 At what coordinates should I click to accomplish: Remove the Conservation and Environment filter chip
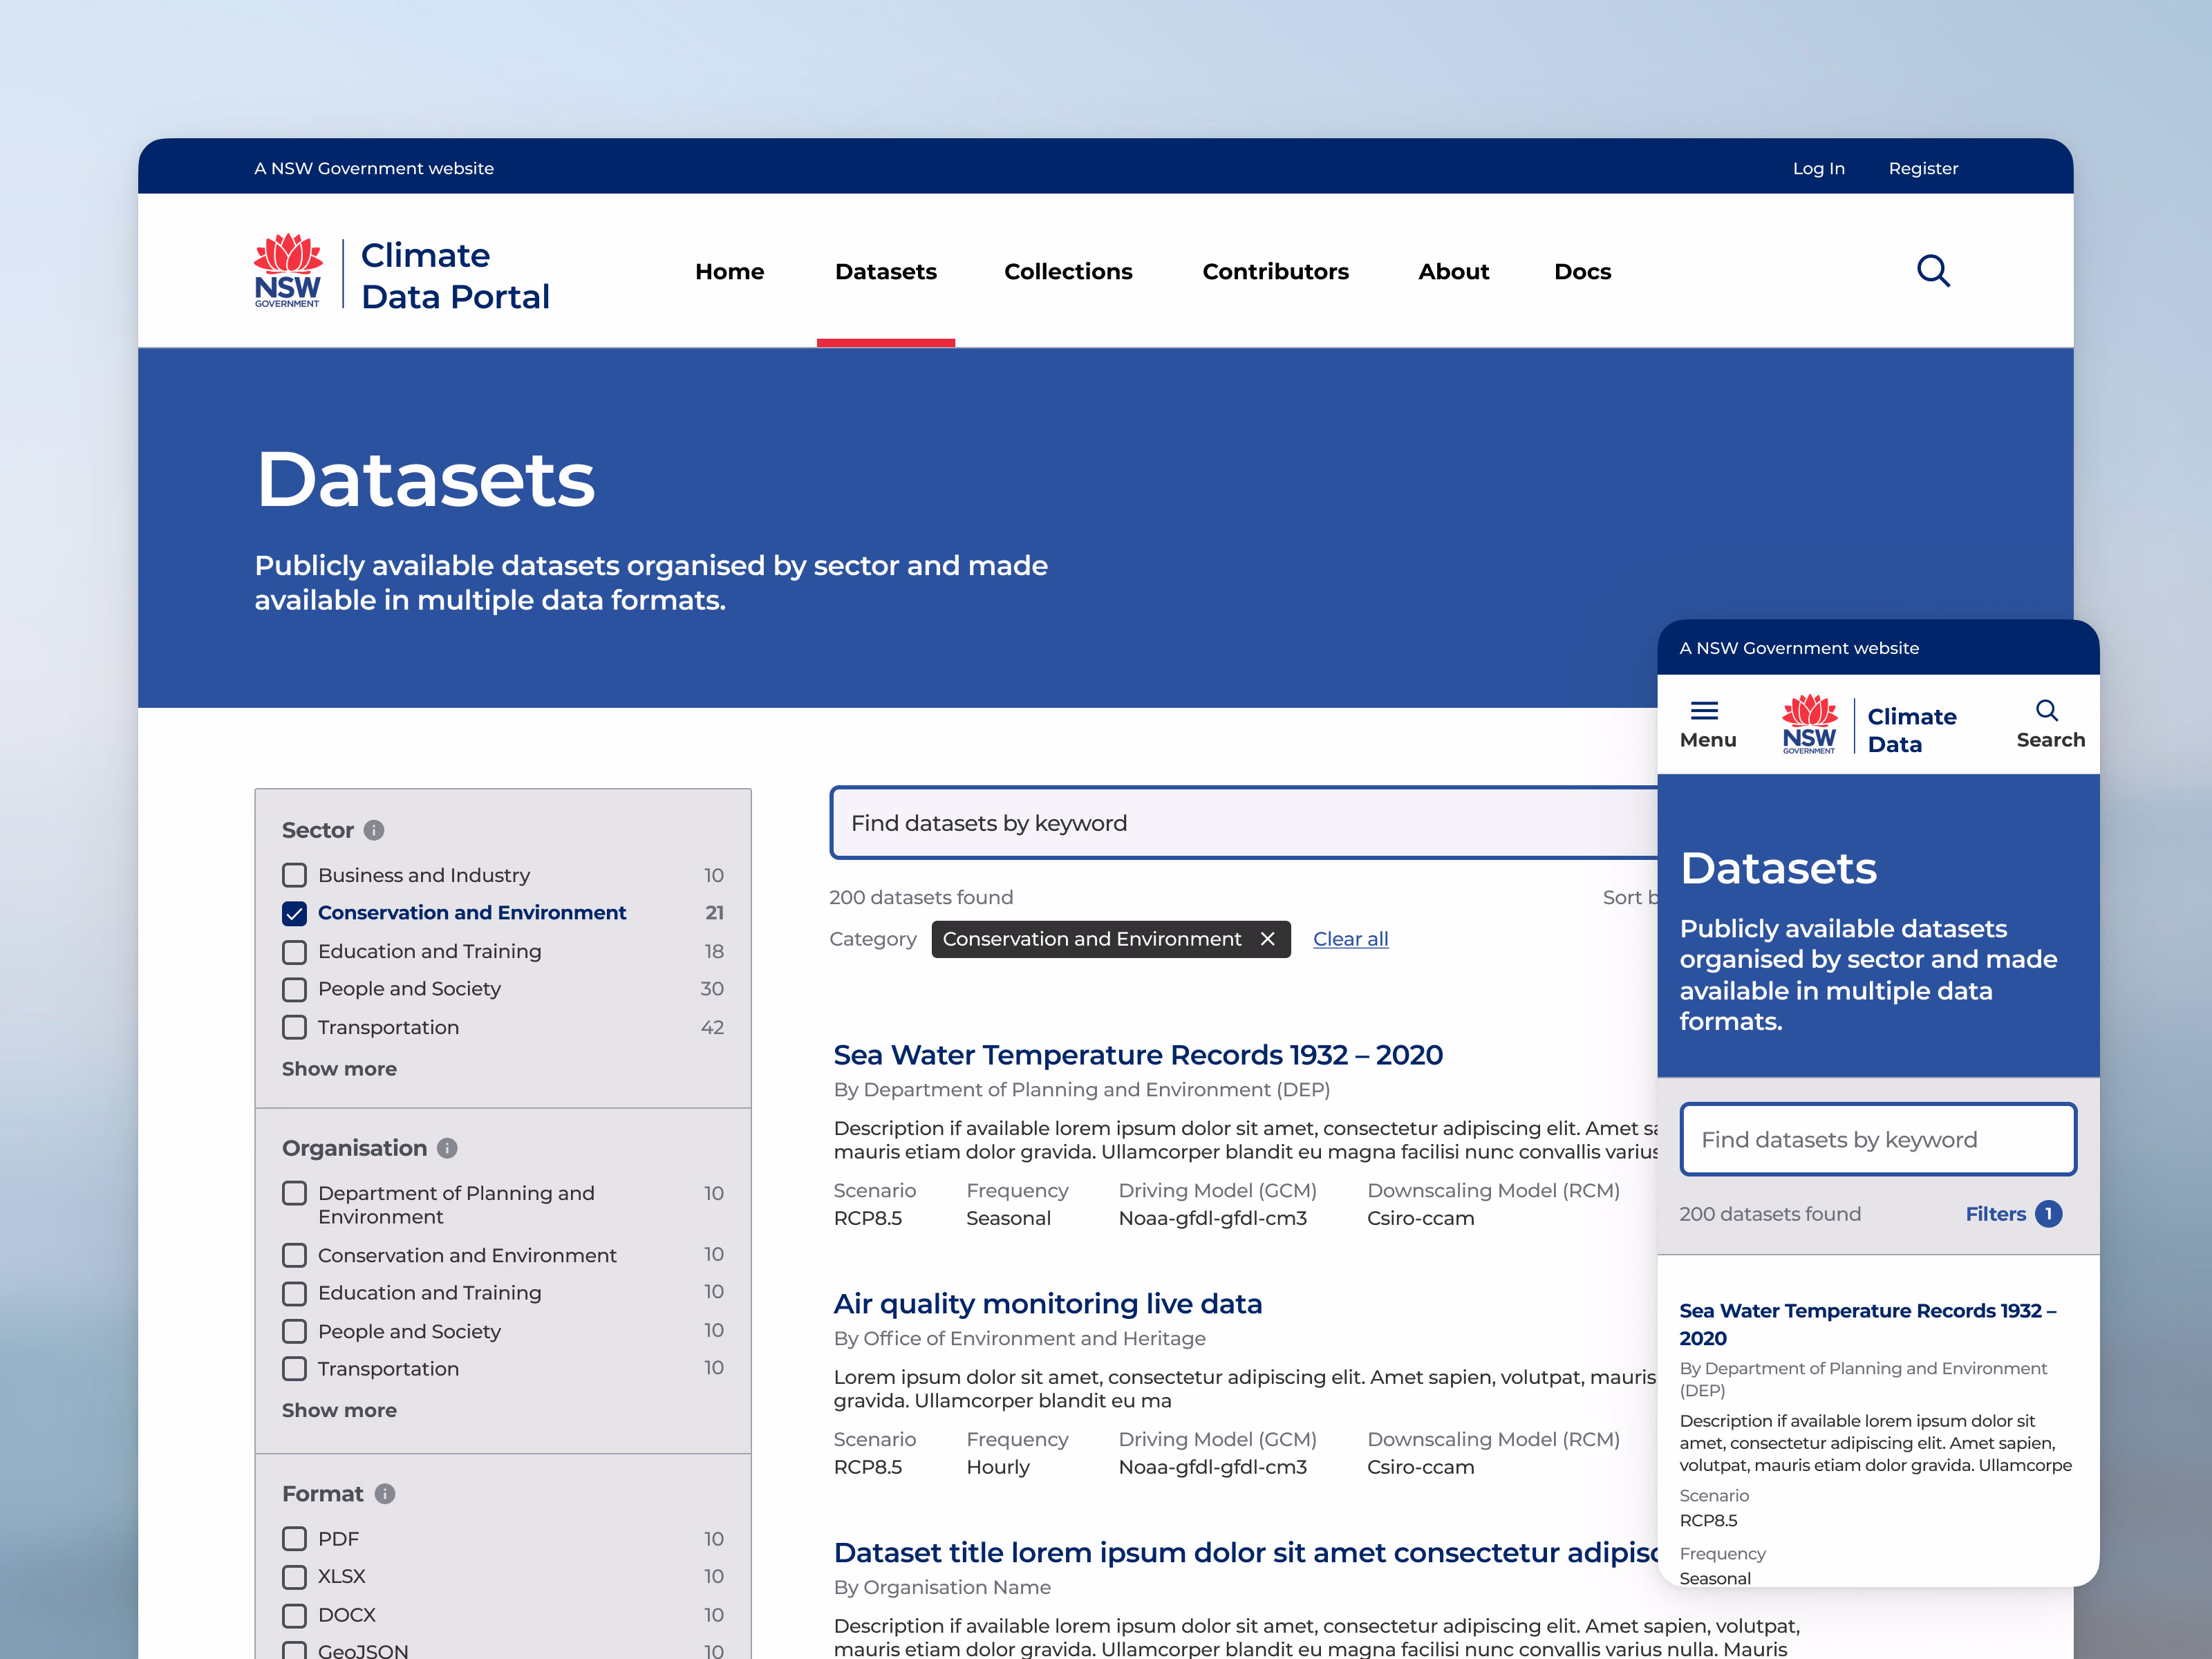click(x=1267, y=939)
